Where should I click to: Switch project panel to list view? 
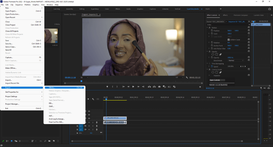click(7, 141)
